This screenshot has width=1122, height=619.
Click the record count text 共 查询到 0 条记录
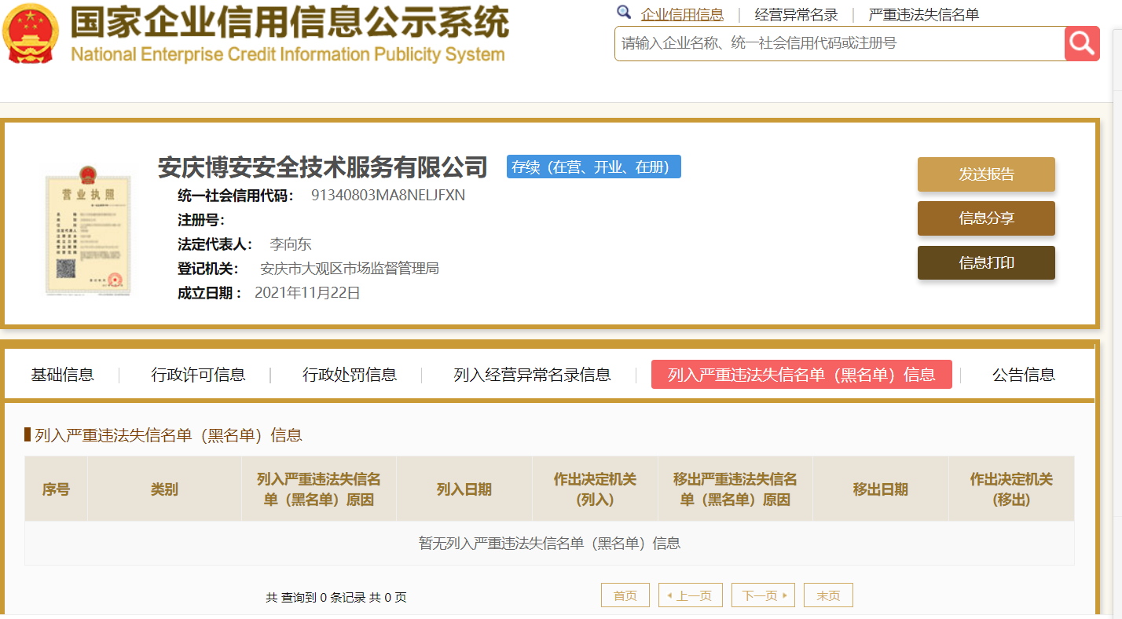point(315,598)
